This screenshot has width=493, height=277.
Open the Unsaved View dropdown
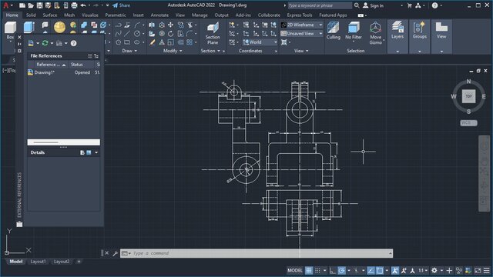coord(301,33)
